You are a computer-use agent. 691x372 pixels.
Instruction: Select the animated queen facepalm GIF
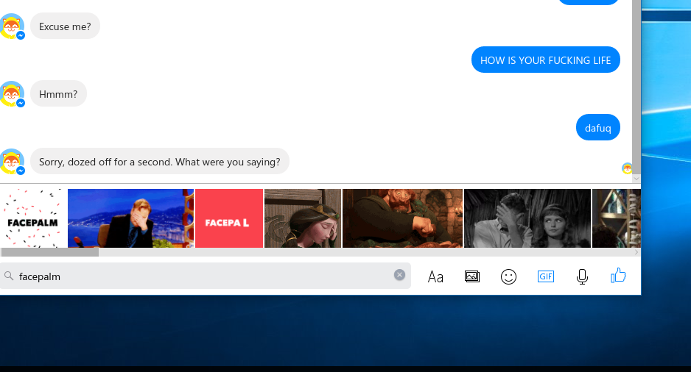[x=303, y=218]
